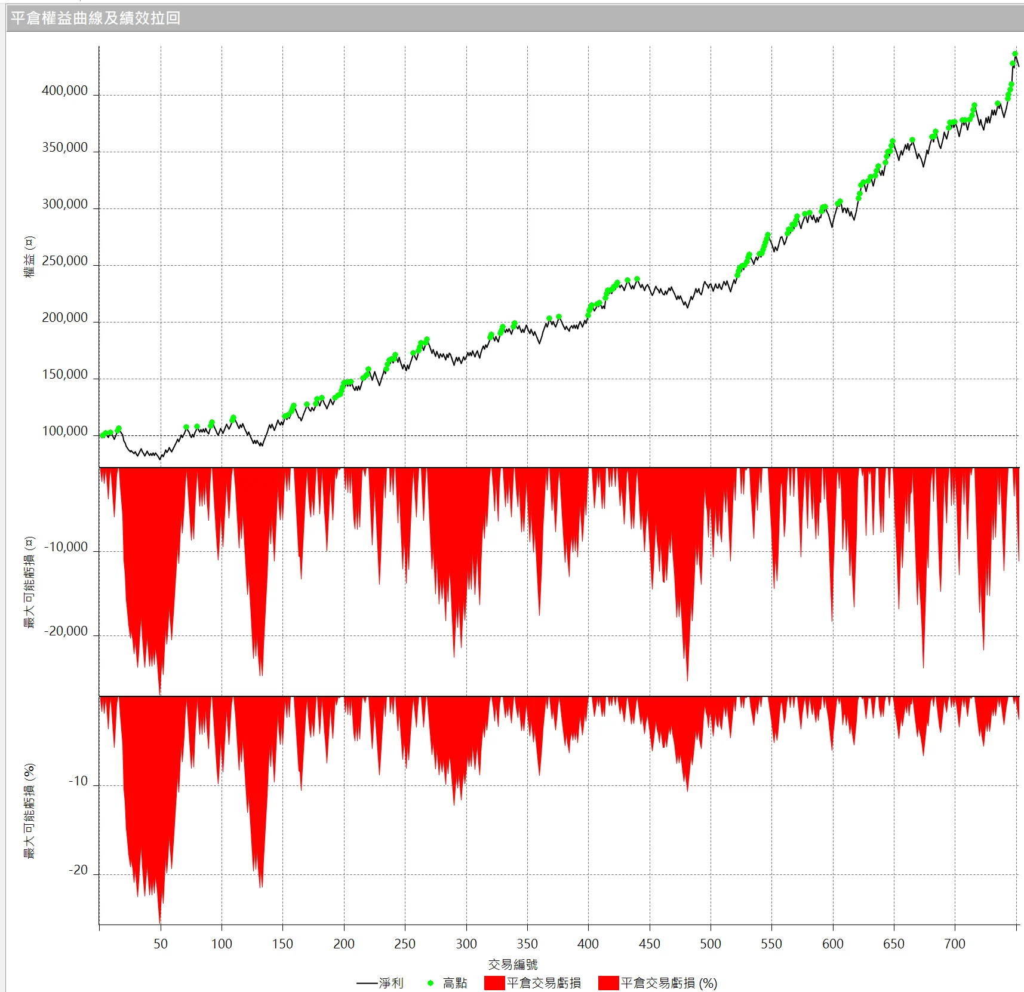Click the 交易編號 x-axis title
The height and width of the screenshot is (992, 1024).
513,964
